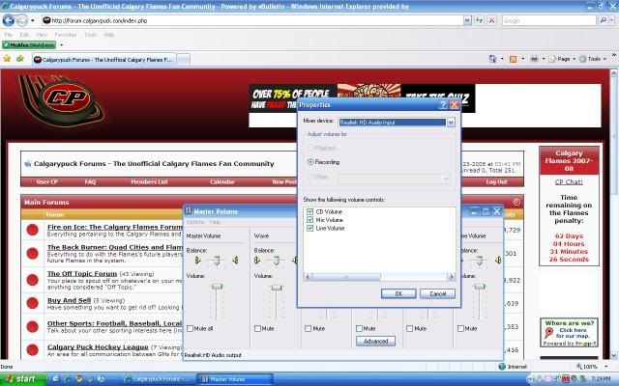The image size is (619, 386).
Task: Click the Windows start button
Action: click(23, 379)
